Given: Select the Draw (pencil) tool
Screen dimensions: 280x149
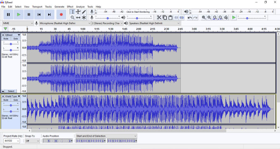Looking at the screenshot, I should [84, 12].
